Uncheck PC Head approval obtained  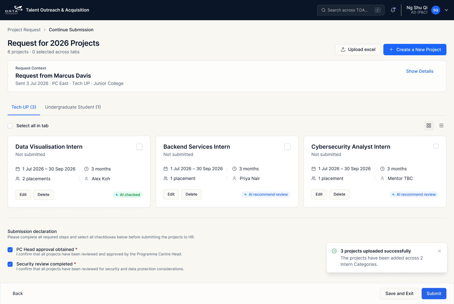10,250
